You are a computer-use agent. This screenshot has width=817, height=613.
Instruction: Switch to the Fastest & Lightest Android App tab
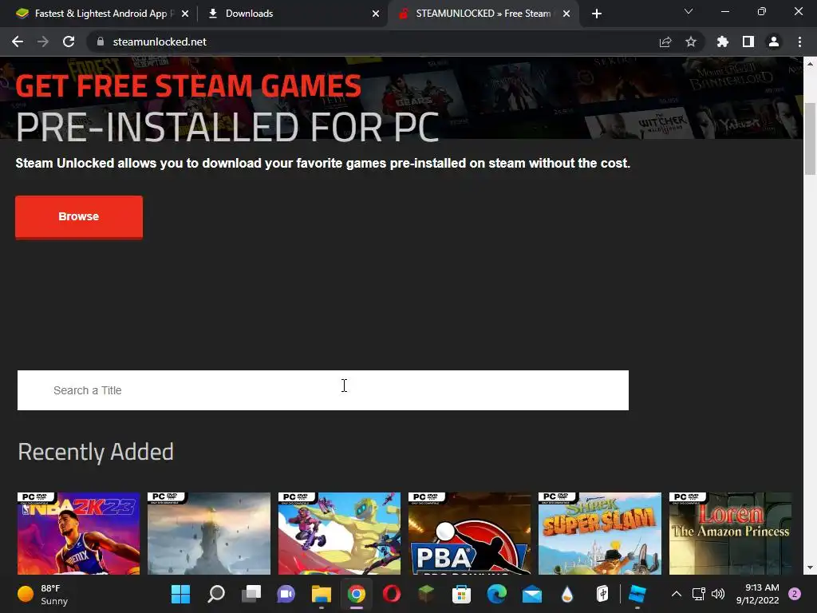point(100,14)
